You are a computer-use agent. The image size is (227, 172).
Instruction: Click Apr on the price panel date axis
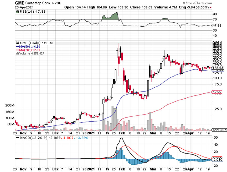(190, 133)
